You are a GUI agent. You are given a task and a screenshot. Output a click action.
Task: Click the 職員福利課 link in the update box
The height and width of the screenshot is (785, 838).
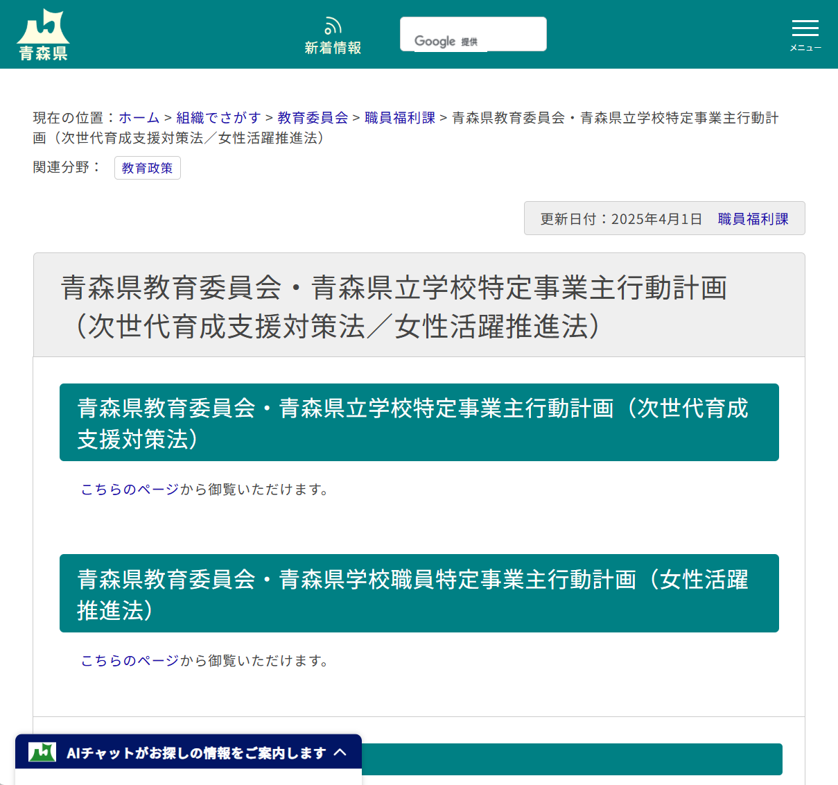tap(753, 218)
